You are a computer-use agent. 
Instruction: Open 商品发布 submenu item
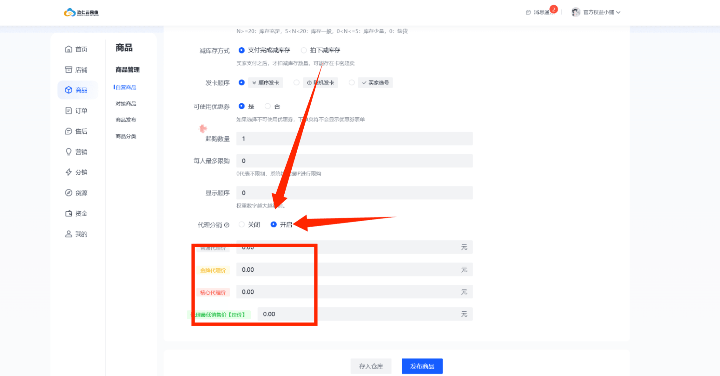pyautogui.click(x=126, y=120)
